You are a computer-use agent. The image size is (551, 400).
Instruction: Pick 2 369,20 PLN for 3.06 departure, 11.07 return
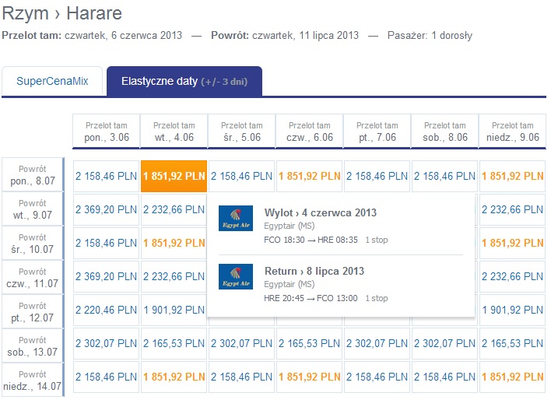click(106, 276)
